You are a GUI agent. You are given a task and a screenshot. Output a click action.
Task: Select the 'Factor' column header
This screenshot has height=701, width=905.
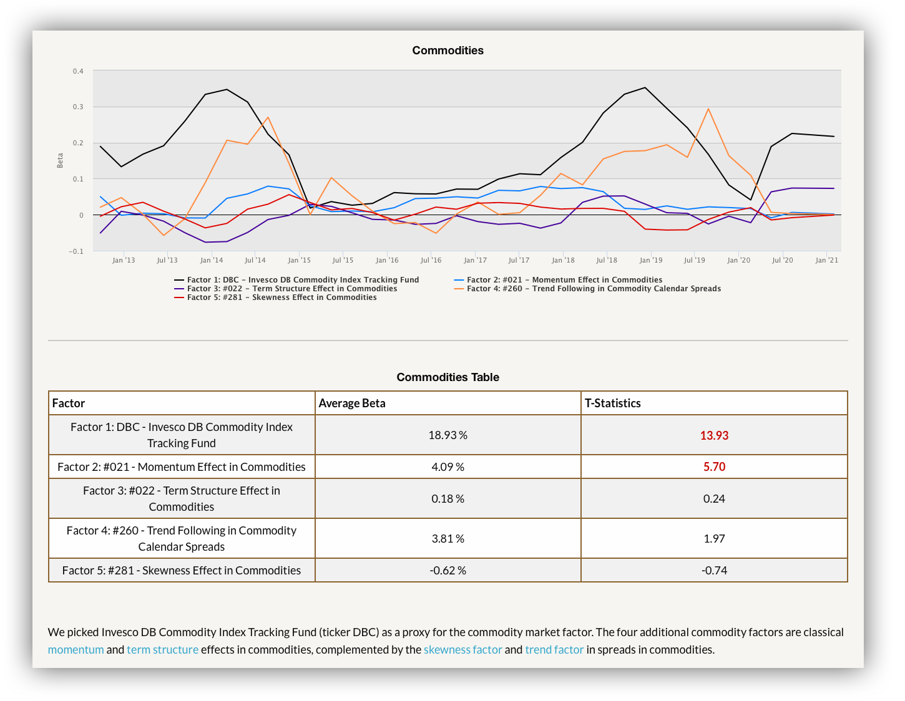182,403
